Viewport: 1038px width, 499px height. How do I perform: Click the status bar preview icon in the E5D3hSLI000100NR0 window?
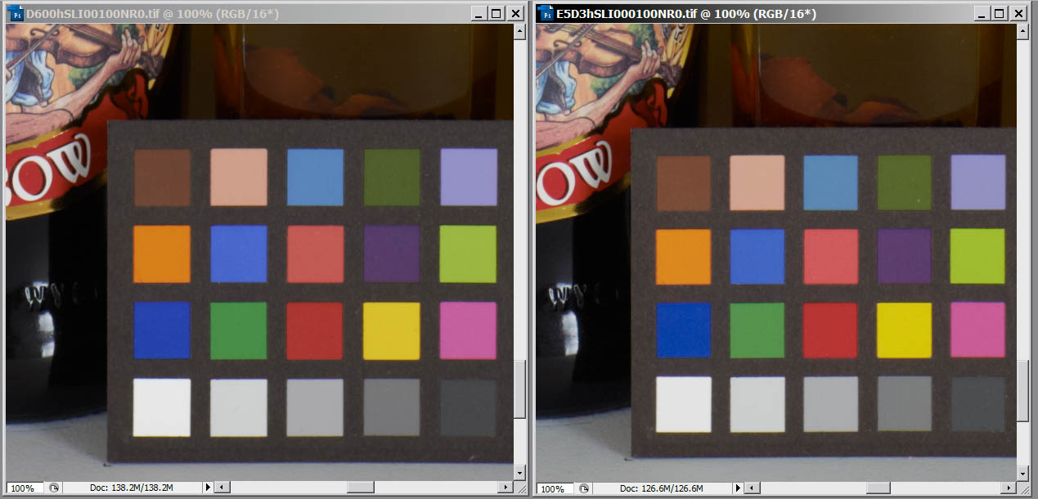tap(584, 488)
